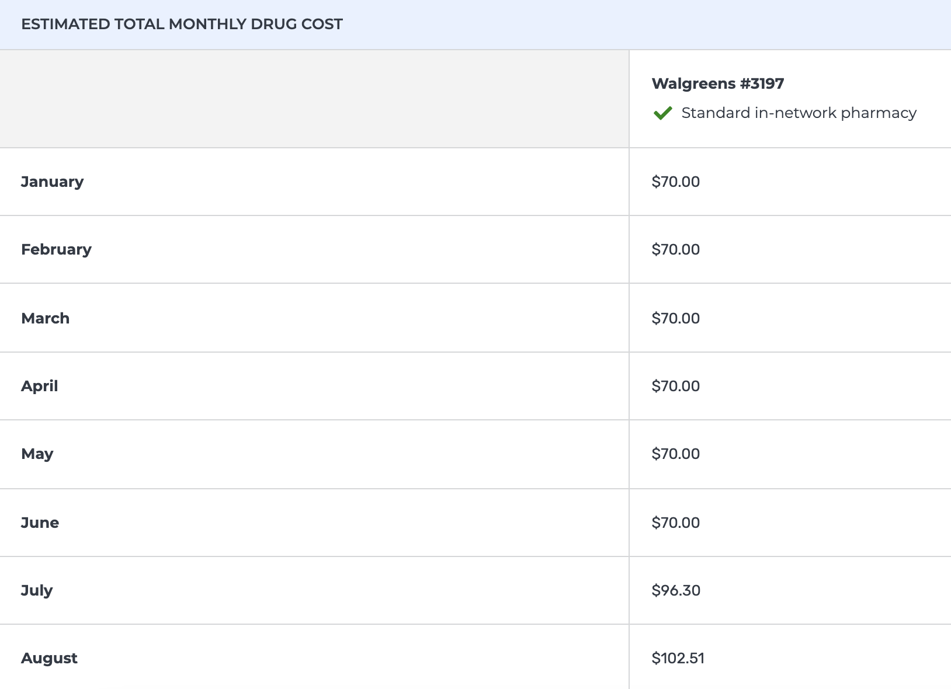
Task: Click Standard in-network pharmacy text
Action: (799, 113)
